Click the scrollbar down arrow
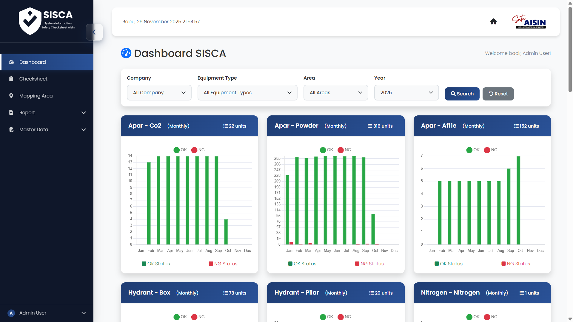 point(570,319)
